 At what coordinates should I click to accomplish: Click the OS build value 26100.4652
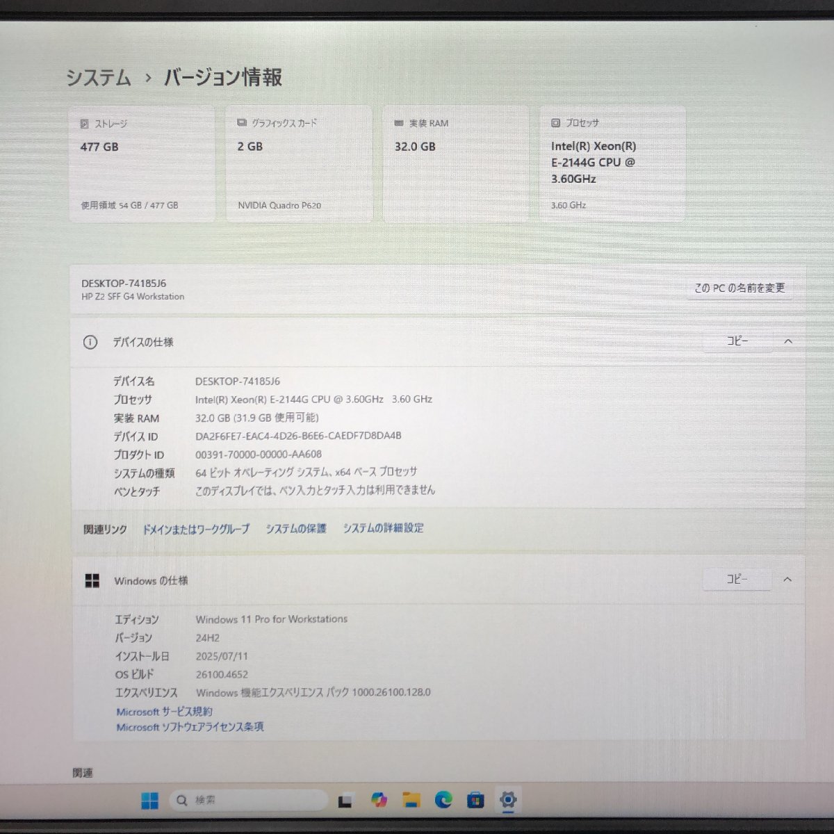click(222, 674)
